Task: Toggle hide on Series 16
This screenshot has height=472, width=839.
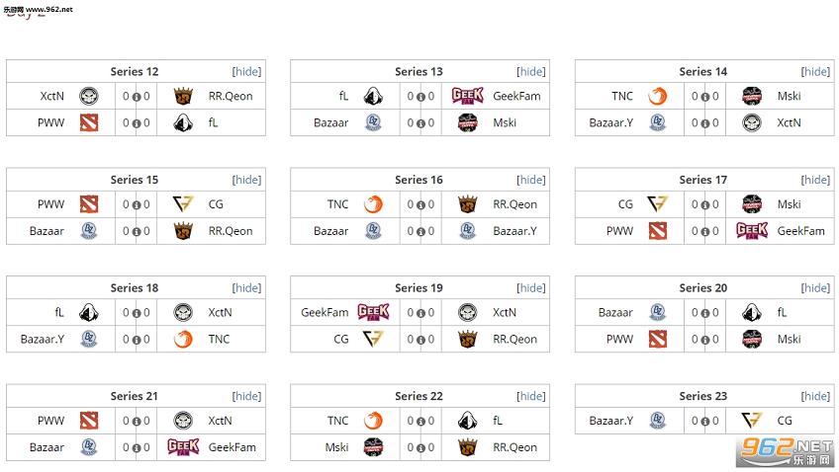Action: click(531, 180)
